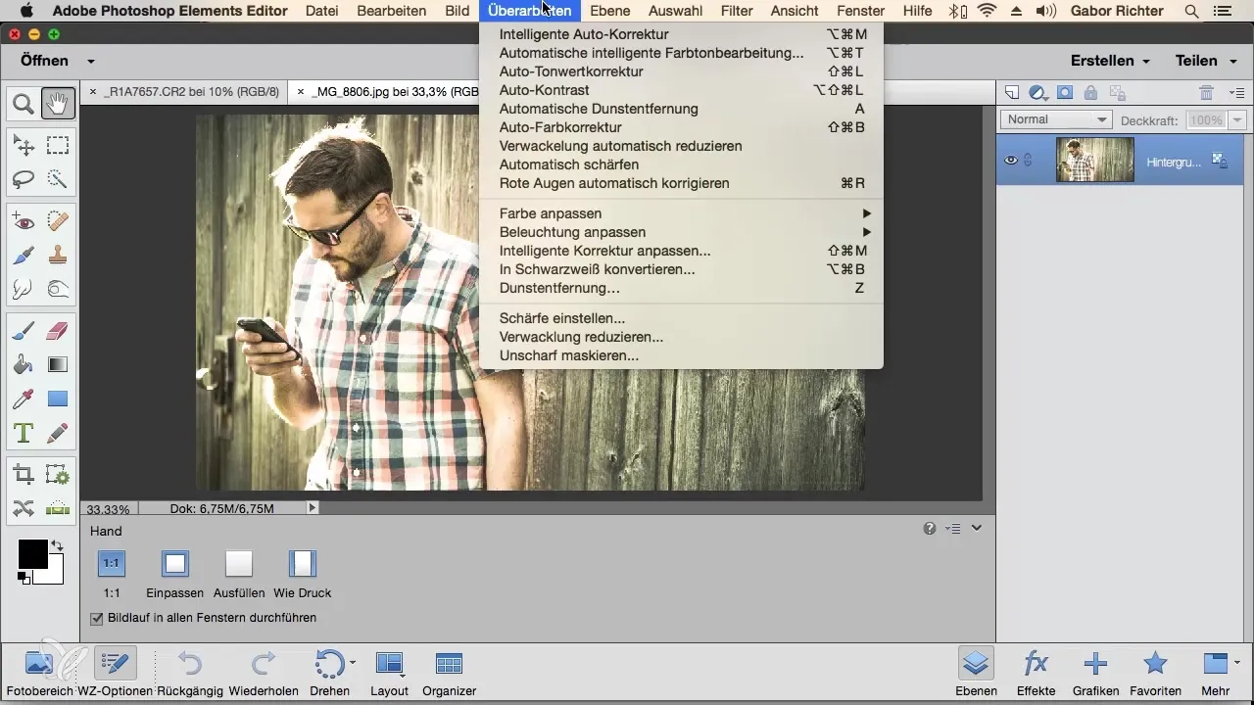1254x705 pixels.
Task: Select the Pencil tool
Action: (58, 432)
